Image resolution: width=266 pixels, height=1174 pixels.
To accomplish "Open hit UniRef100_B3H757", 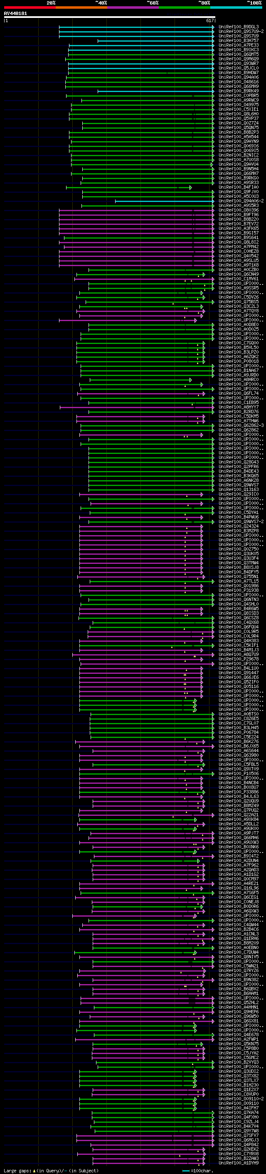I will 239,40.
